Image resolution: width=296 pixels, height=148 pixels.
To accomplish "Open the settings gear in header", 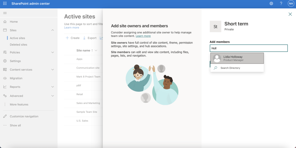I will click(x=271, y=3).
